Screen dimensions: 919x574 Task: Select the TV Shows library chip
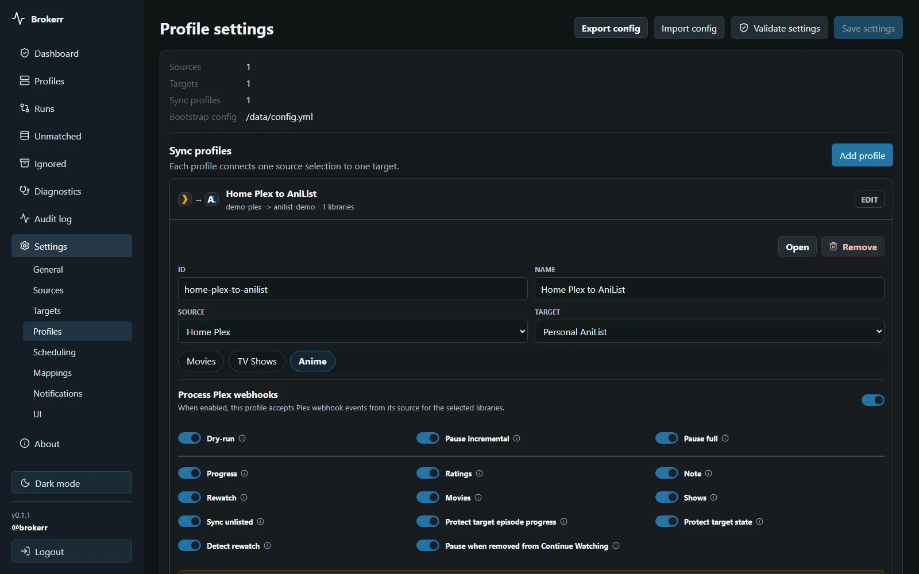[257, 361]
